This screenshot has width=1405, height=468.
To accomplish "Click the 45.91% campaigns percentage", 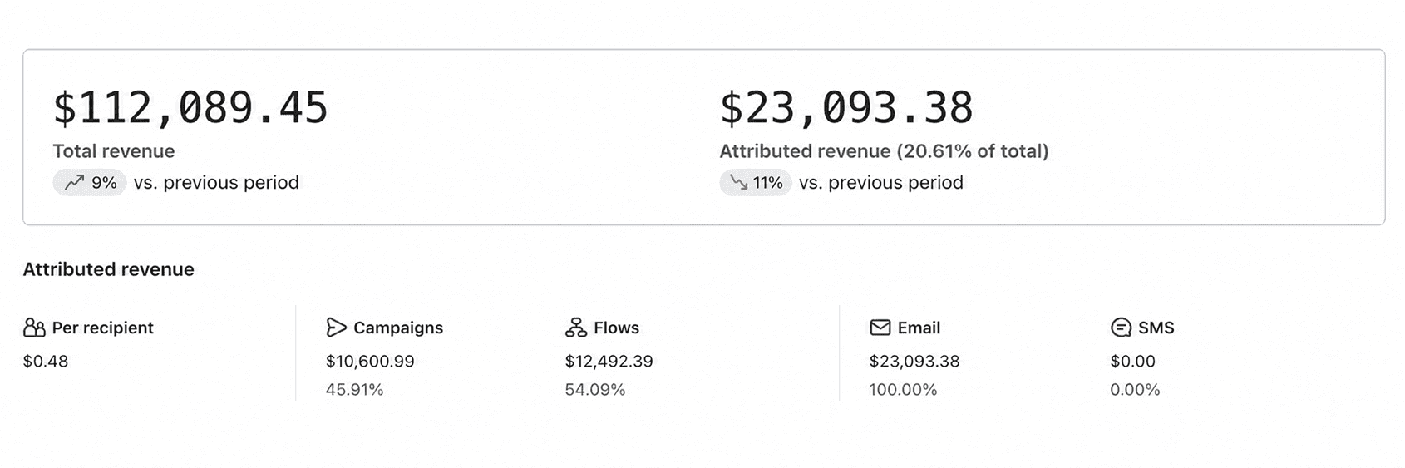I will tap(354, 389).
